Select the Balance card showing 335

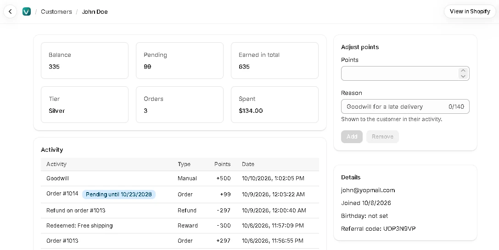click(x=84, y=61)
